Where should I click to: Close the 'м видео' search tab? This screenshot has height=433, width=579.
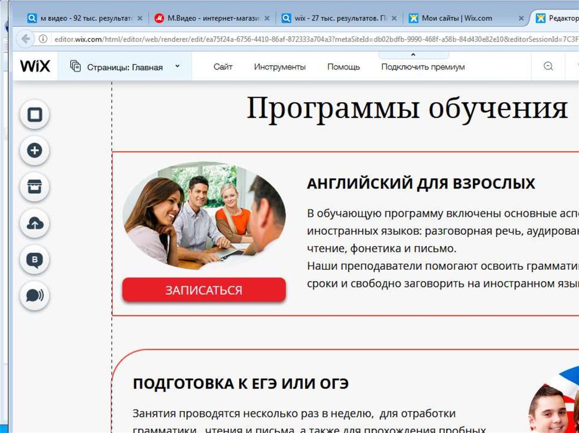click(140, 18)
